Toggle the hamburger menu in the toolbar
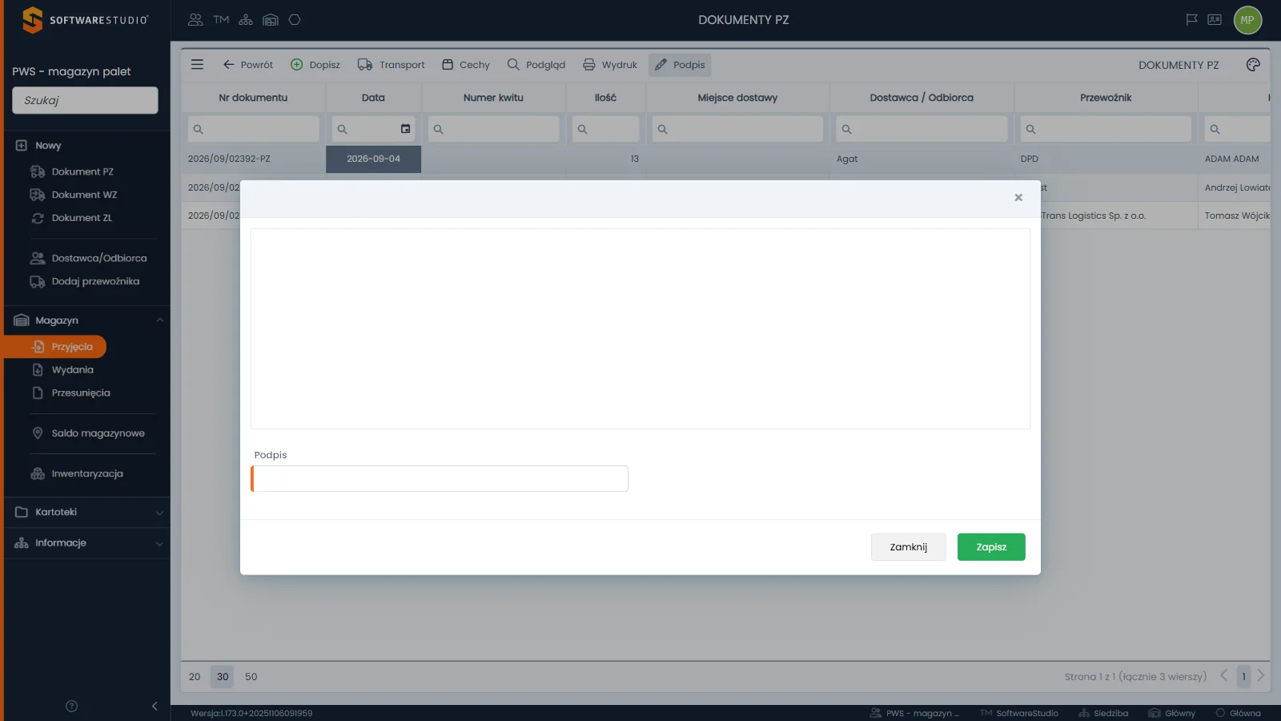Screen dimensions: 1281x721 197,64
